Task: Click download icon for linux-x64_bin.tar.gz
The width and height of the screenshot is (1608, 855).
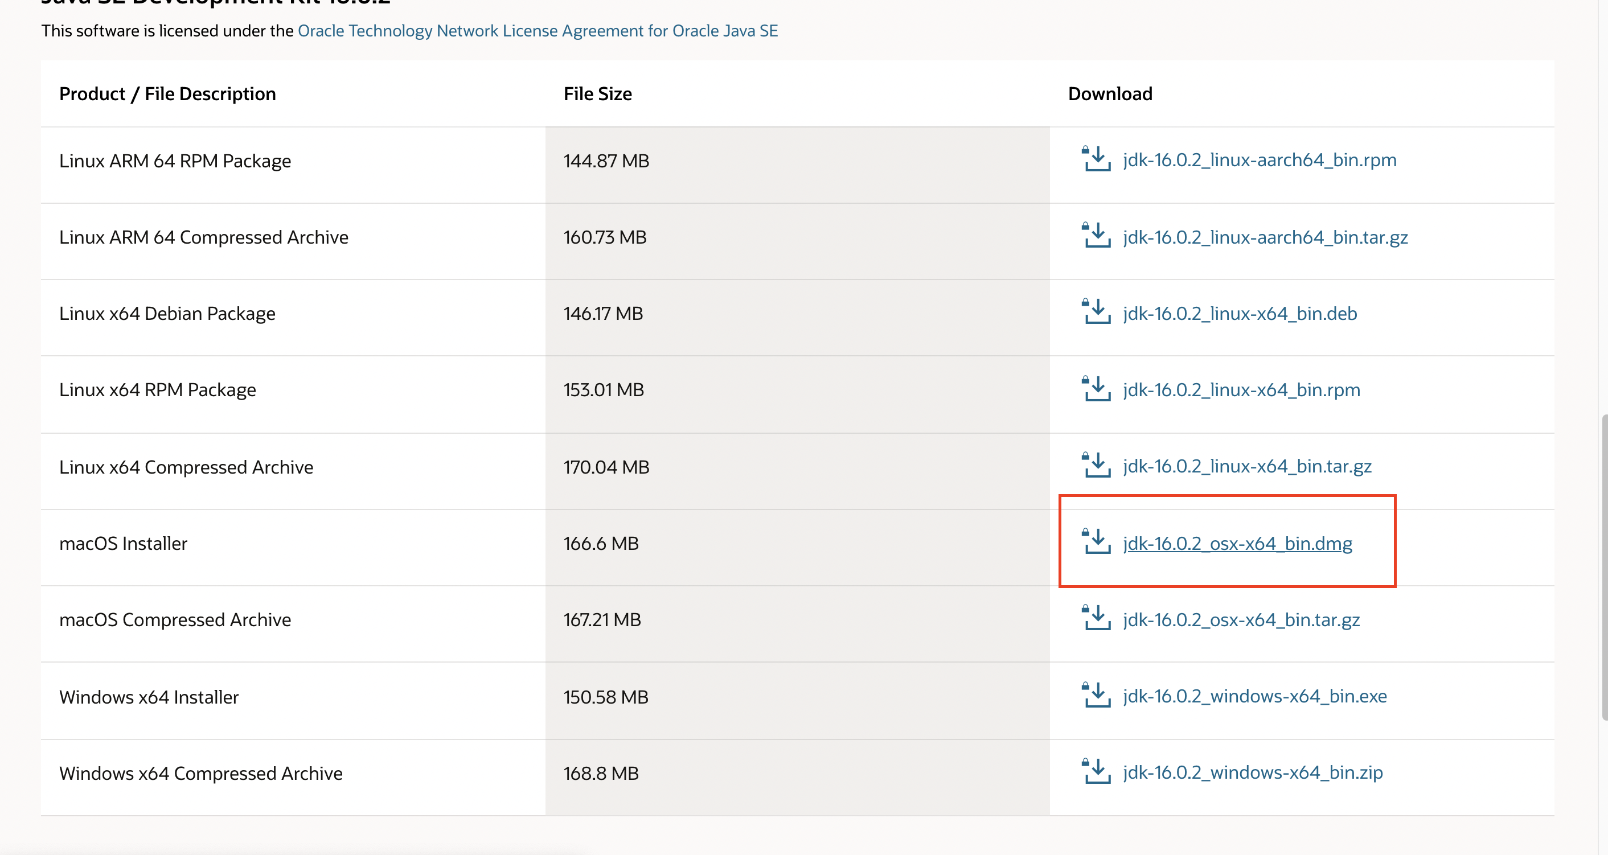Action: (x=1096, y=465)
